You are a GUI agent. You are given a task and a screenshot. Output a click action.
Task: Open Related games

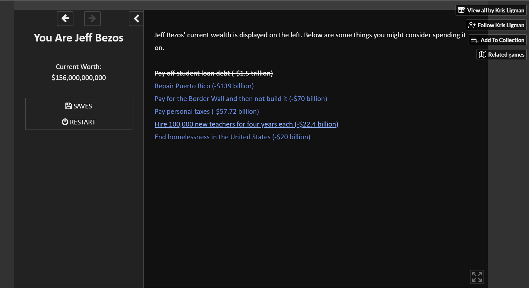click(x=501, y=55)
